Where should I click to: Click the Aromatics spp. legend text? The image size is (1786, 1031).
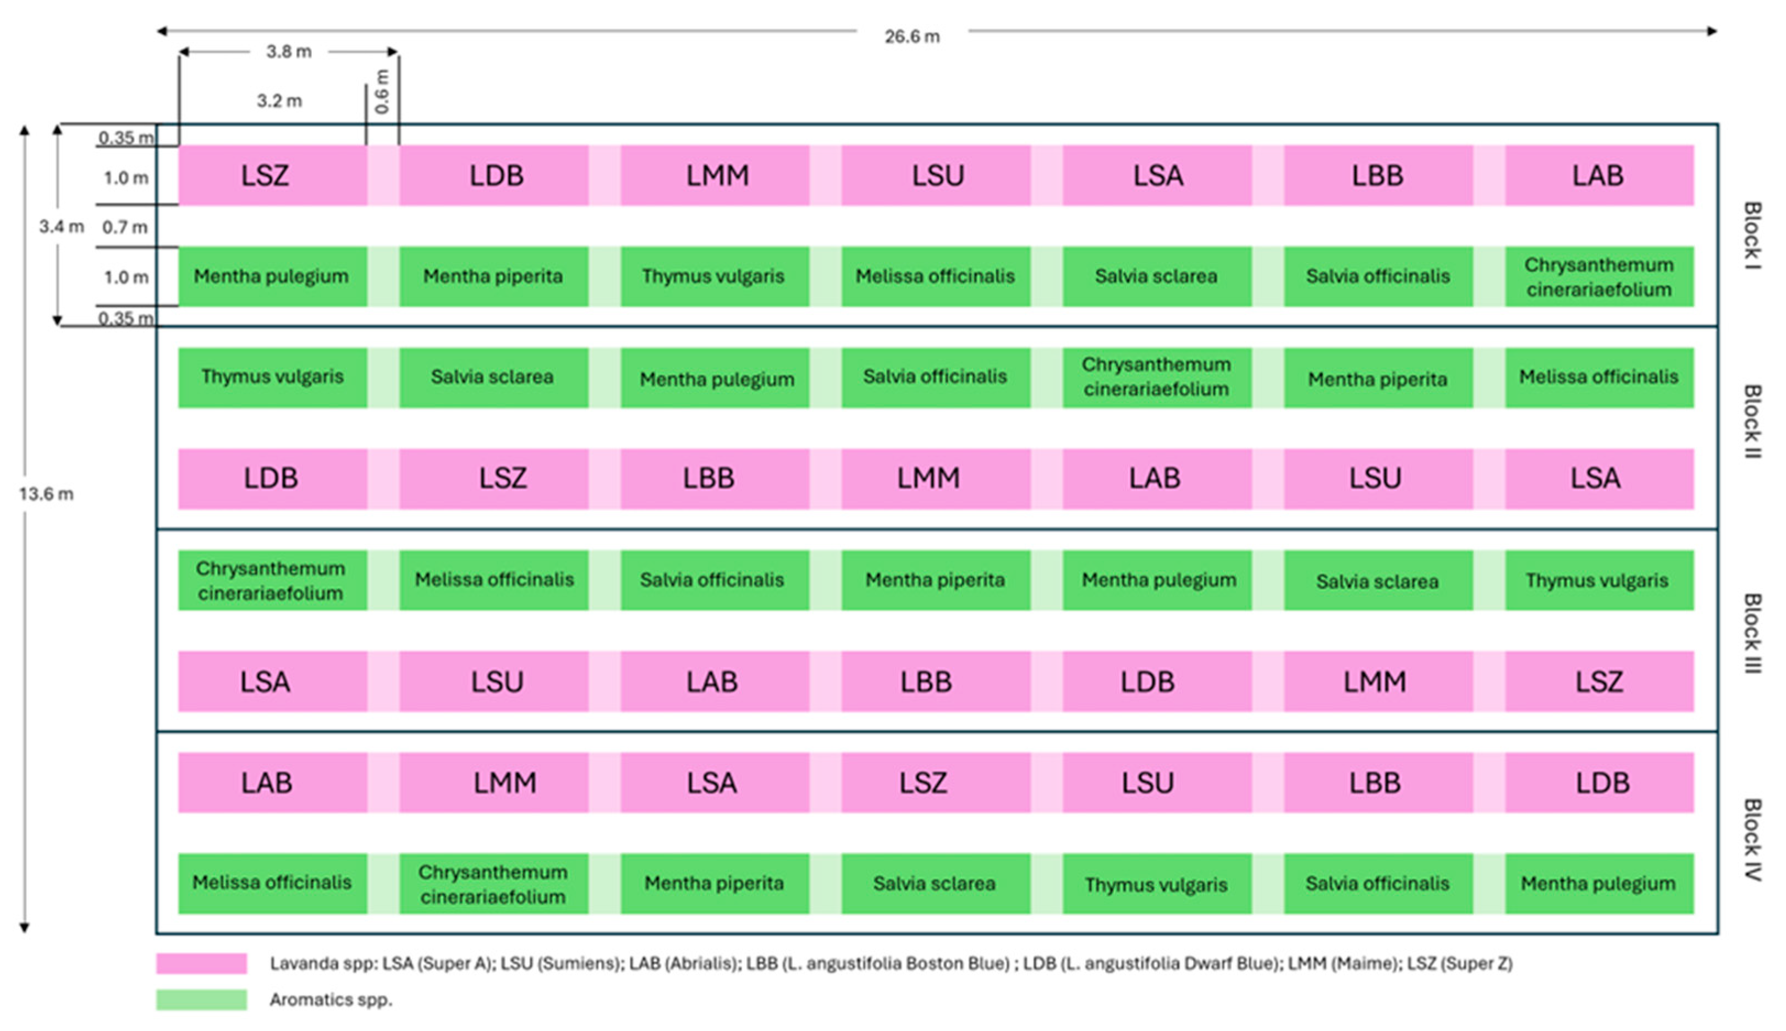331,1000
